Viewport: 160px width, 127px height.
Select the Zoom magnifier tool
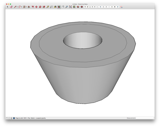click(x=67, y=7)
